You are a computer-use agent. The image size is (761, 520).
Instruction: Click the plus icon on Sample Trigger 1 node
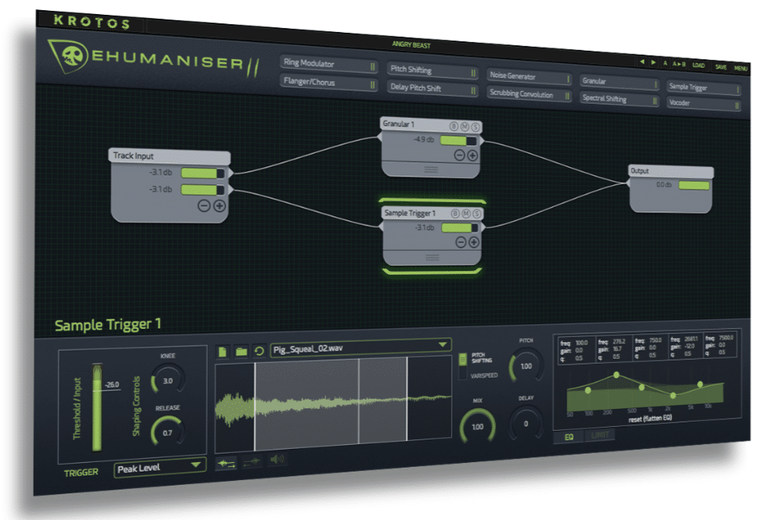(473, 242)
